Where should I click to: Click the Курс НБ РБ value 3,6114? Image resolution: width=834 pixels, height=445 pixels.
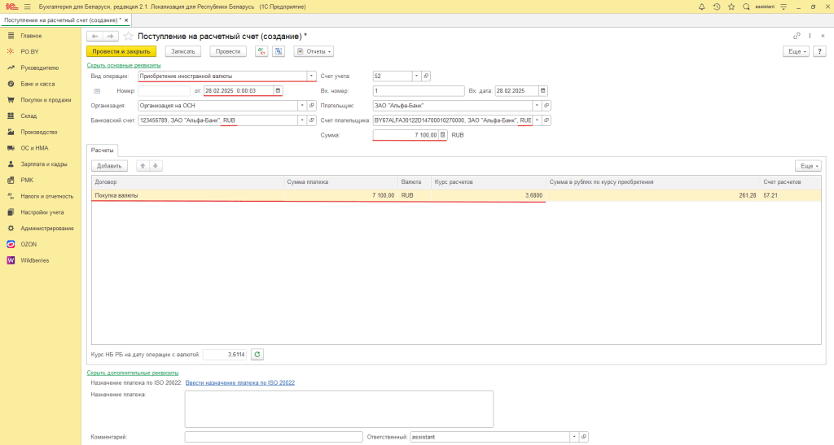point(225,354)
